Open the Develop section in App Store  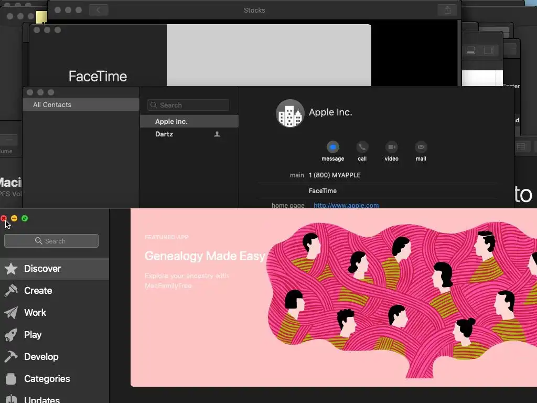[x=55, y=357]
